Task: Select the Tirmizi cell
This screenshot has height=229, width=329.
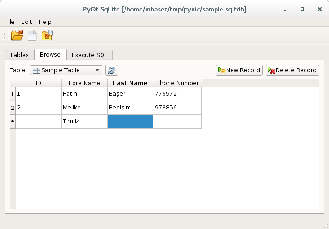Action: (85, 121)
